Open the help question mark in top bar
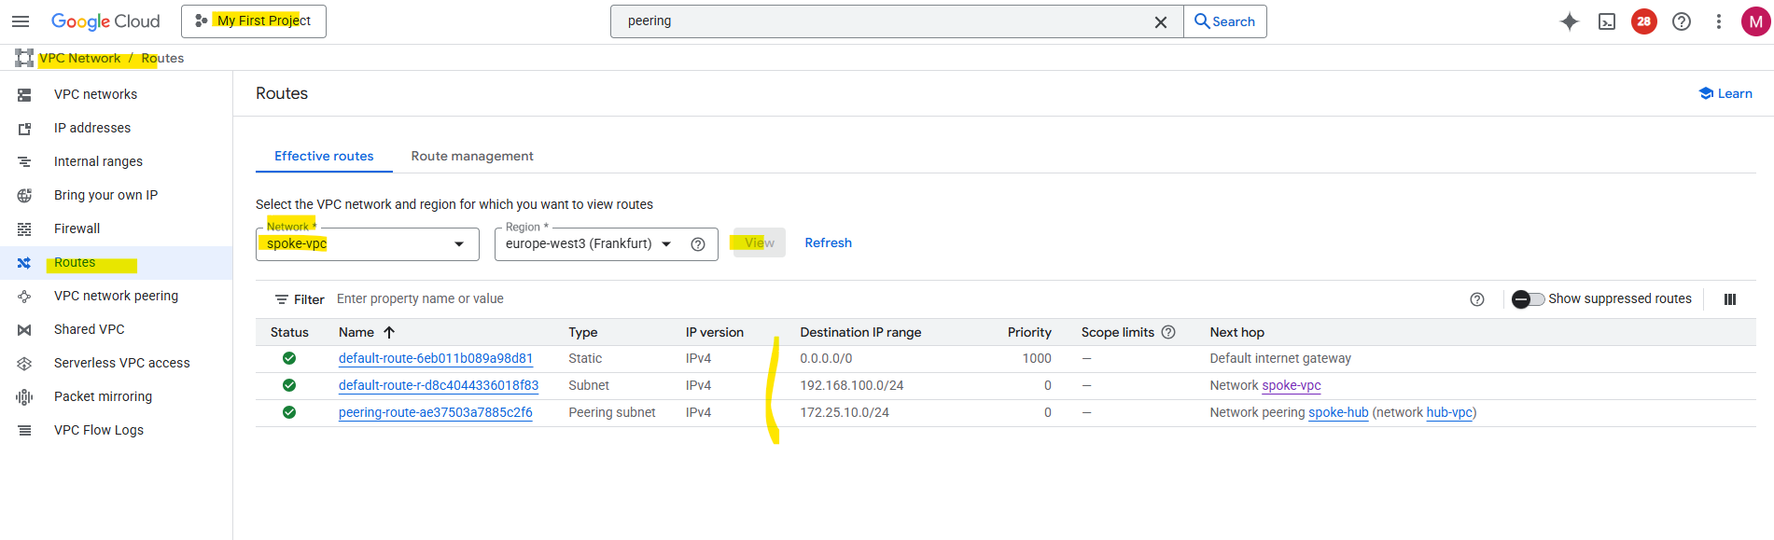 click(x=1681, y=21)
